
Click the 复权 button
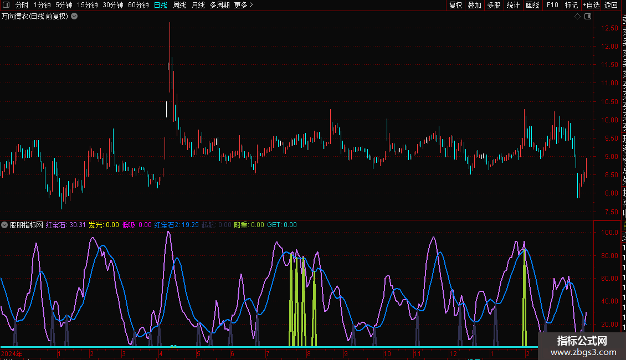click(x=455, y=5)
